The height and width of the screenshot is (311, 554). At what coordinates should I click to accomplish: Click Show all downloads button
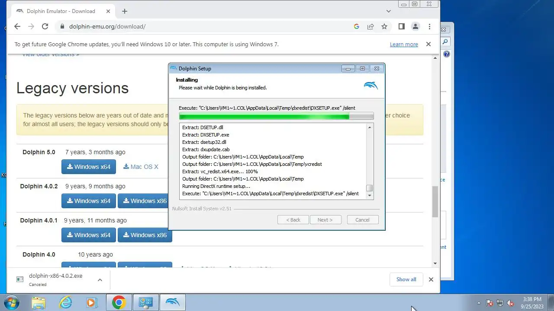point(406,279)
